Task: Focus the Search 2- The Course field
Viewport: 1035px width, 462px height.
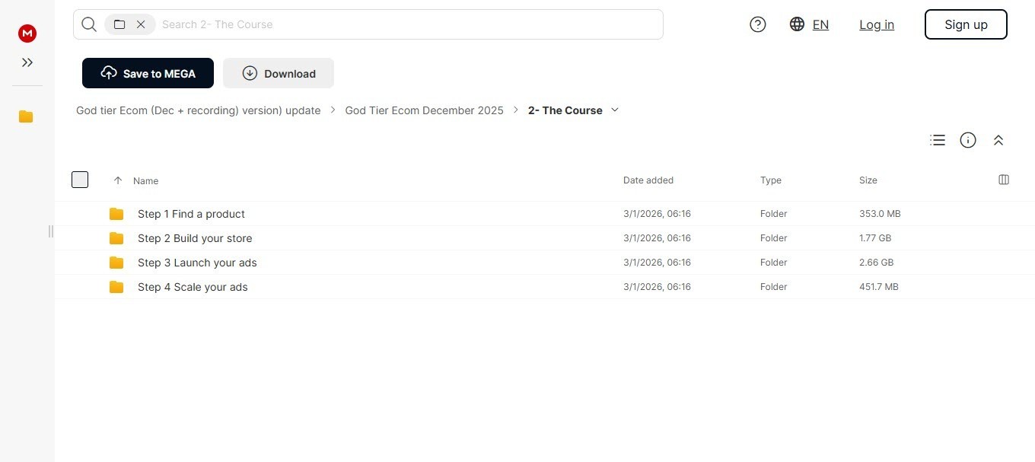Action: pos(409,24)
